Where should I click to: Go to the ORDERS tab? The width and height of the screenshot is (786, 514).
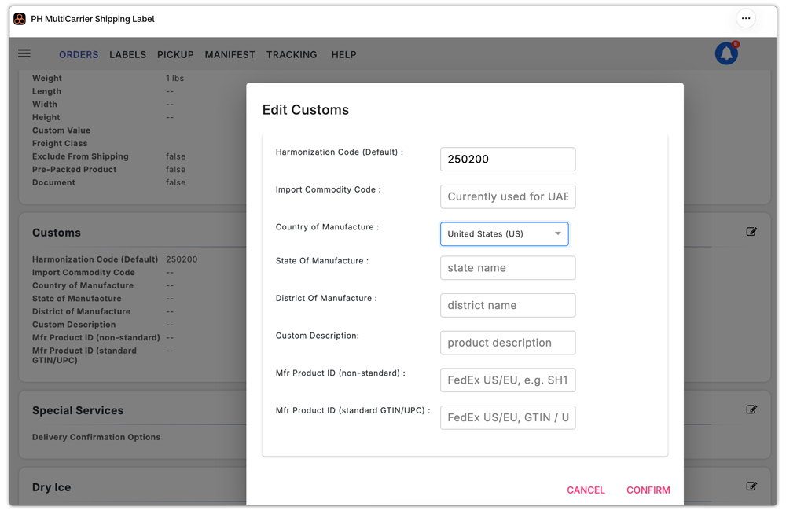tap(79, 55)
